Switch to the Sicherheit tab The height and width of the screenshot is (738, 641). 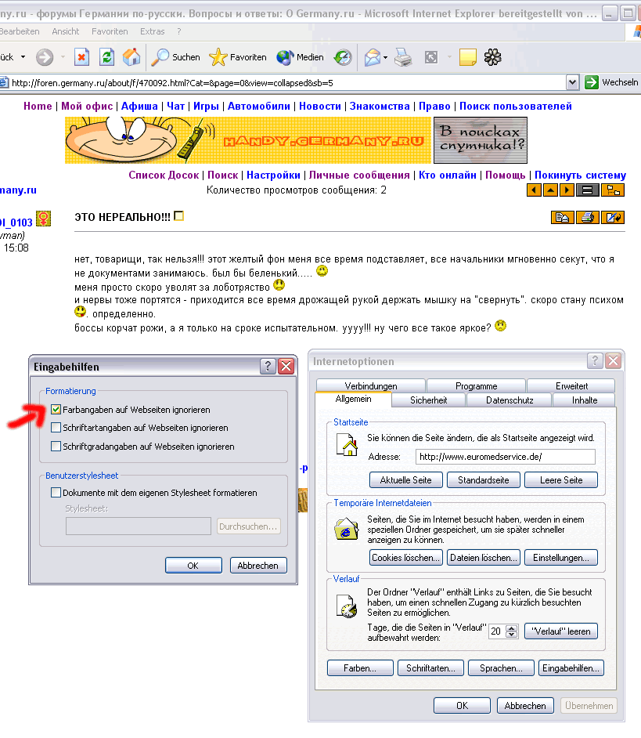(428, 400)
